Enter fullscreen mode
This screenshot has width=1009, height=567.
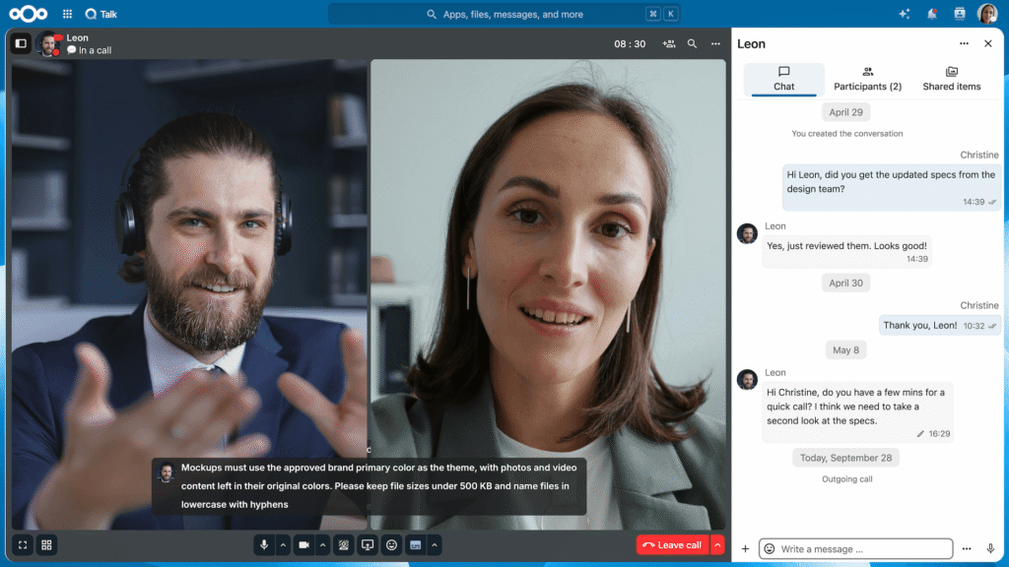pos(23,545)
